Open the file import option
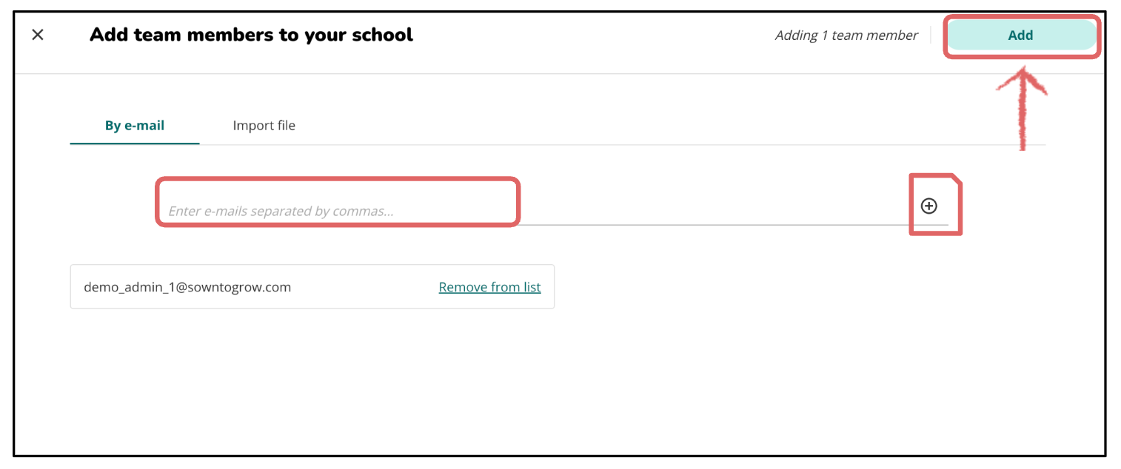This screenshot has height=469, width=1121. click(x=264, y=126)
